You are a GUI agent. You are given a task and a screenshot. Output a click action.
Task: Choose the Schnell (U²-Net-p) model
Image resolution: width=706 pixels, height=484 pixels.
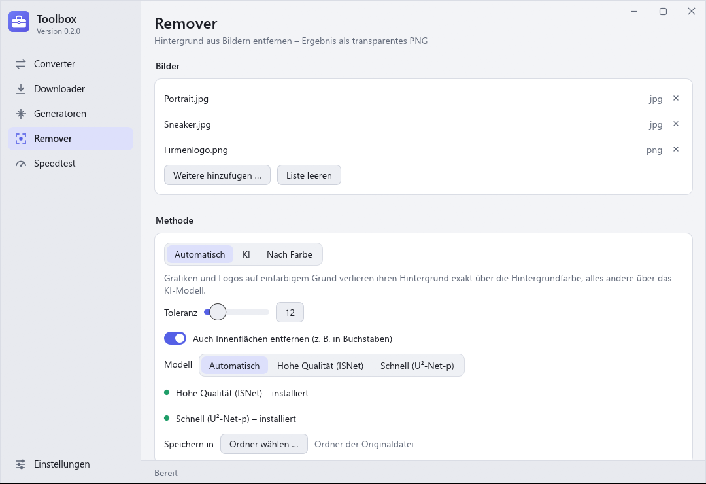coord(417,366)
